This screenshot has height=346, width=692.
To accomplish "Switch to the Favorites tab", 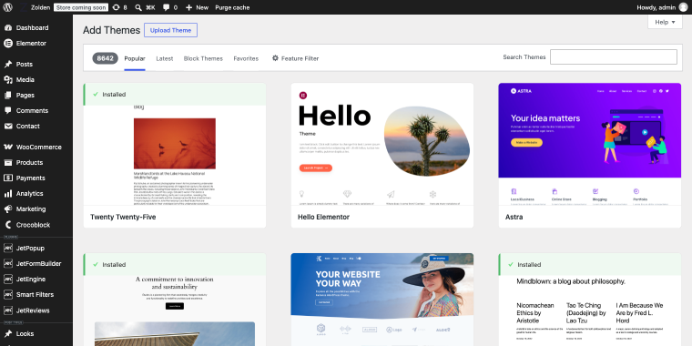I will [x=246, y=58].
